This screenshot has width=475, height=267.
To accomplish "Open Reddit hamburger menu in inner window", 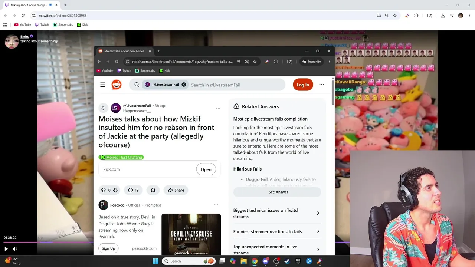I will (x=103, y=85).
